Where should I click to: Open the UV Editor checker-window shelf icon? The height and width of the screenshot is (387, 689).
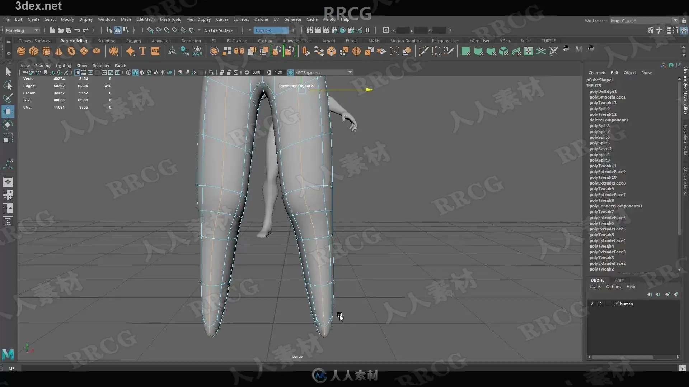point(529,51)
